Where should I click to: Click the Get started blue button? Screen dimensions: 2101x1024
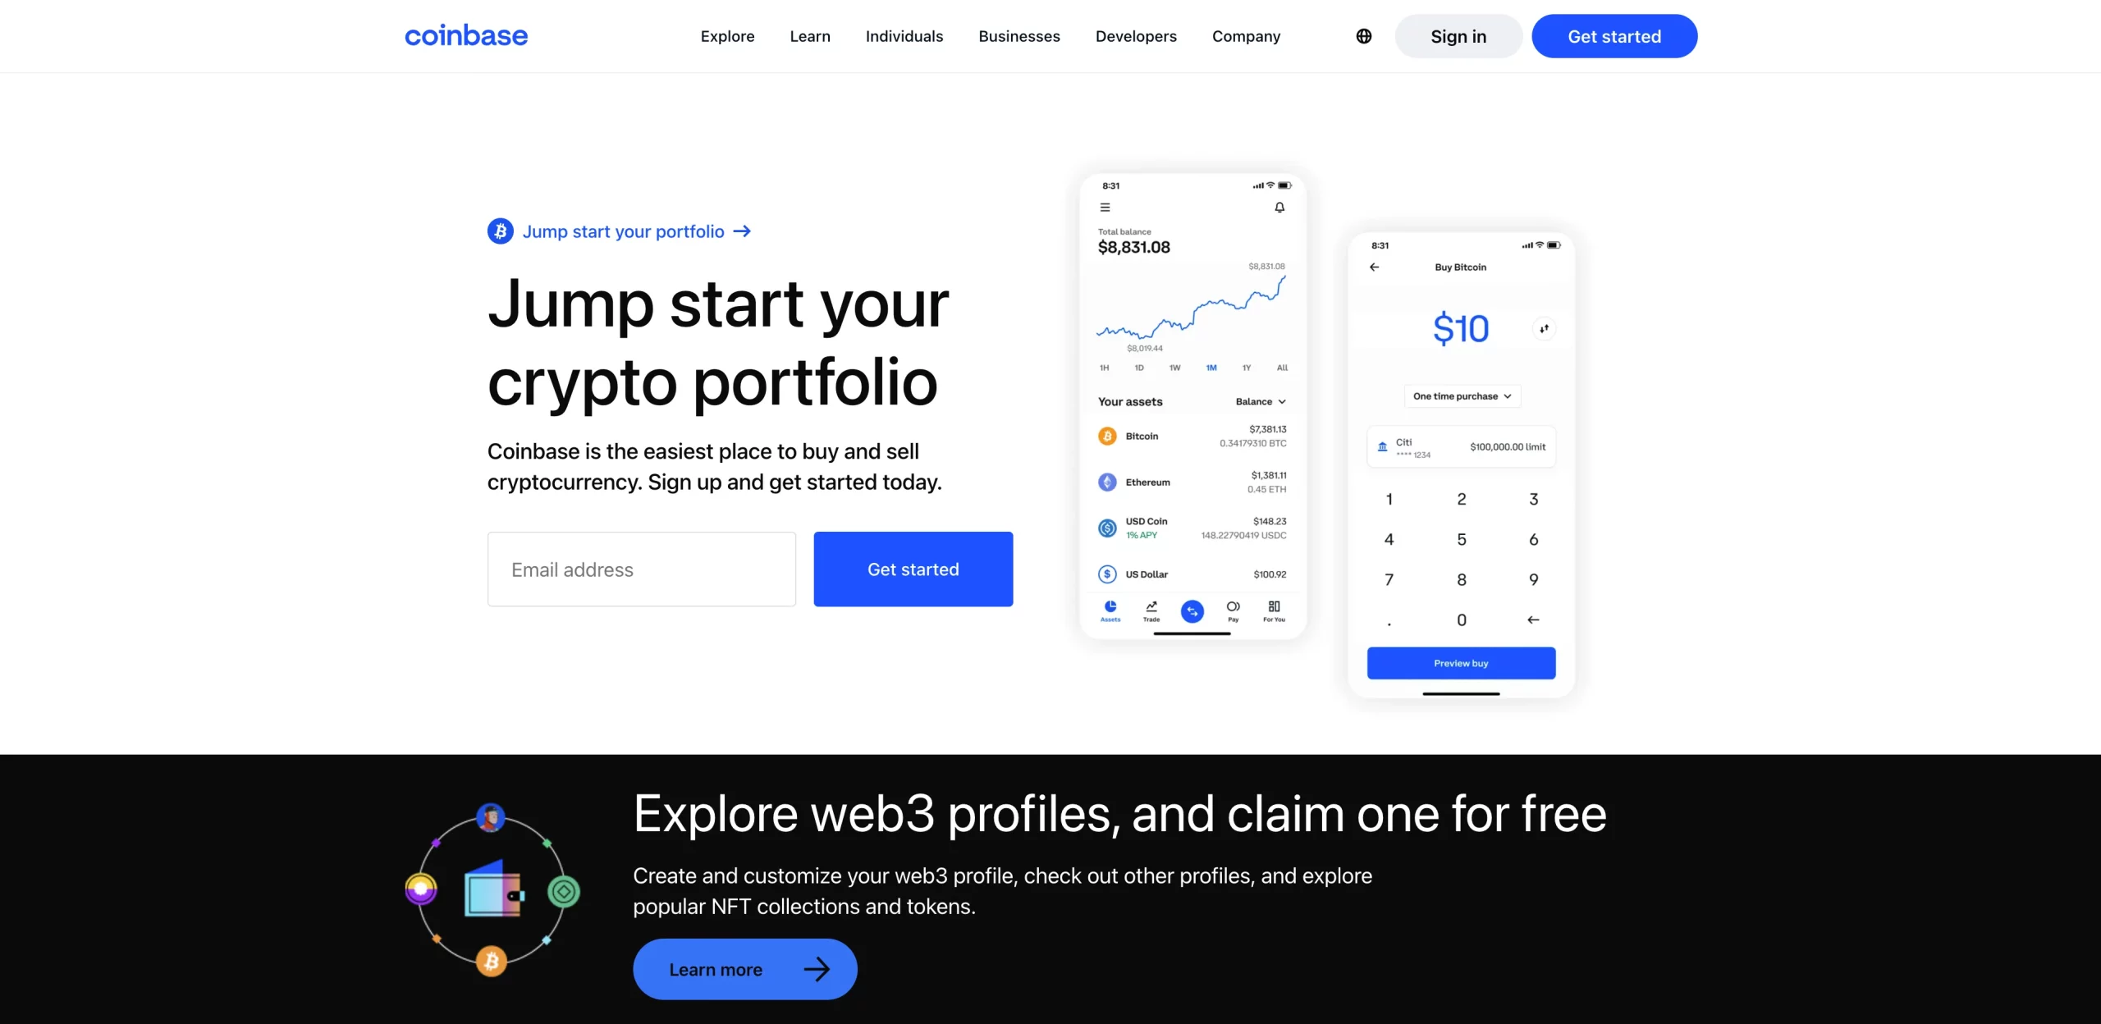[x=913, y=569]
